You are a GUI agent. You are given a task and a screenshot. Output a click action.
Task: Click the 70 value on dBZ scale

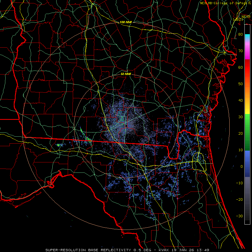(x=241, y=51)
